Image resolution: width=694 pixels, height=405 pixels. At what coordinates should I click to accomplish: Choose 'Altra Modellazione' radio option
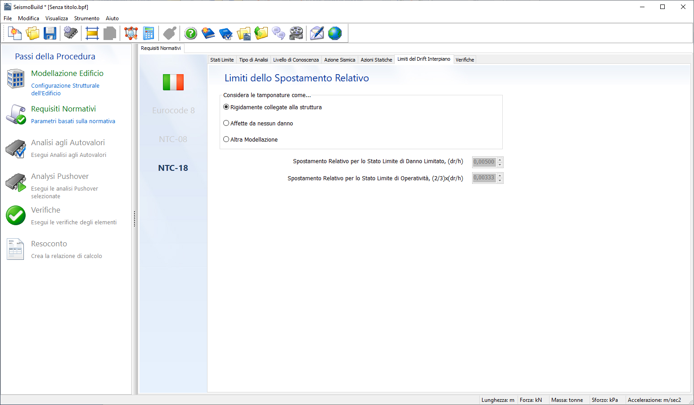coord(226,139)
